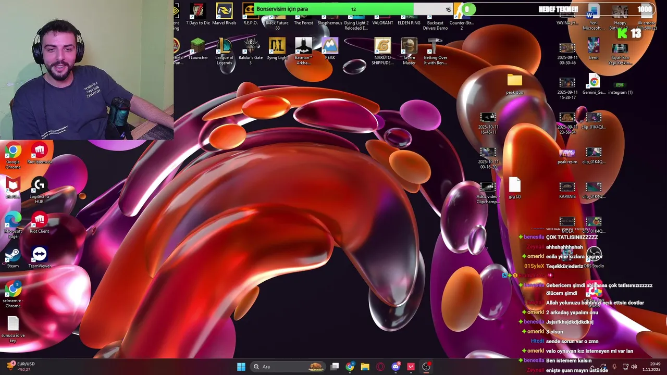Select the instegram (1) file
Screen dimensions: 667x375
click(x=620, y=86)
